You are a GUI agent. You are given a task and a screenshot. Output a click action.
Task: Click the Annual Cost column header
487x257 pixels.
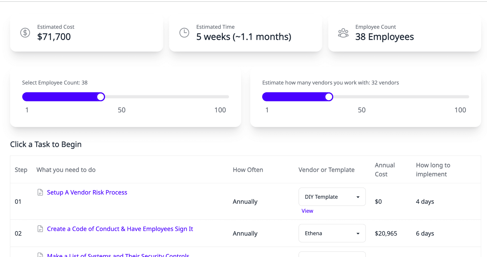(385, 170)
